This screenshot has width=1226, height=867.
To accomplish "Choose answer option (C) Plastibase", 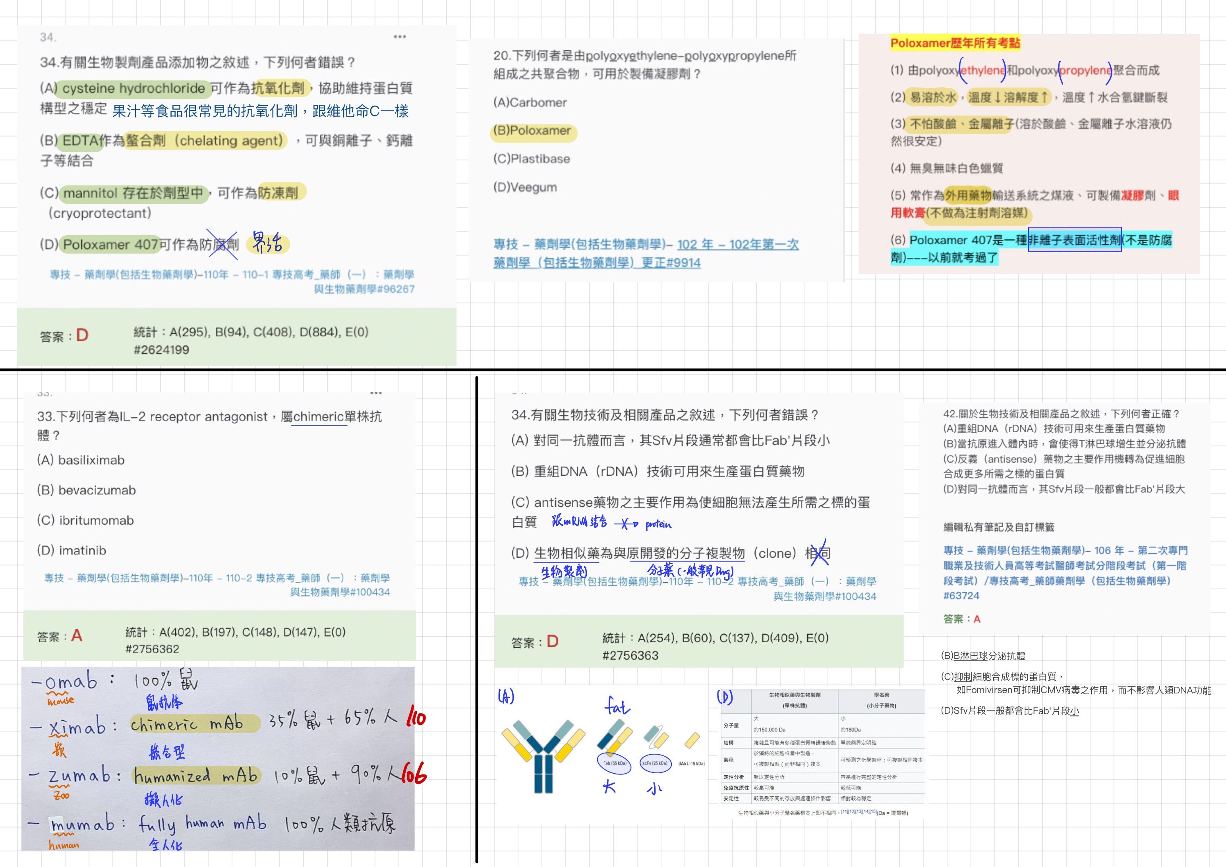I will (531, 158).
